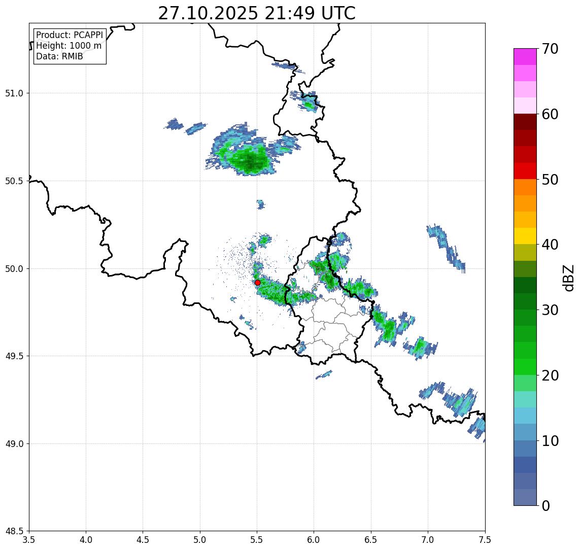This screenshot has height=550, width=581.
Task: Select the orange colorbar swatch below 50
Action: click(x=525, y=188)
